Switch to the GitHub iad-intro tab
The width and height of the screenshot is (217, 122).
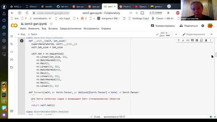click(63, 6)
